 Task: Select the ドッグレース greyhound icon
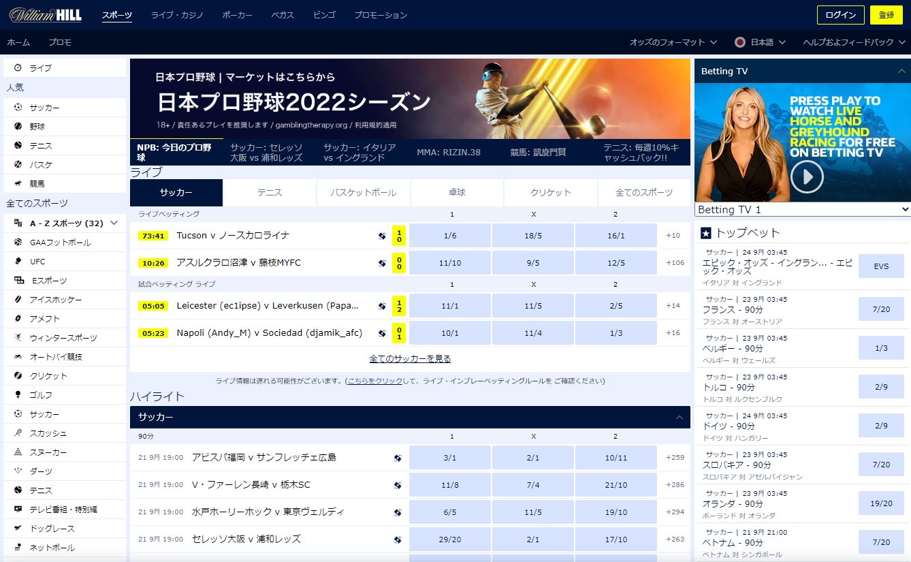[18, 529]
